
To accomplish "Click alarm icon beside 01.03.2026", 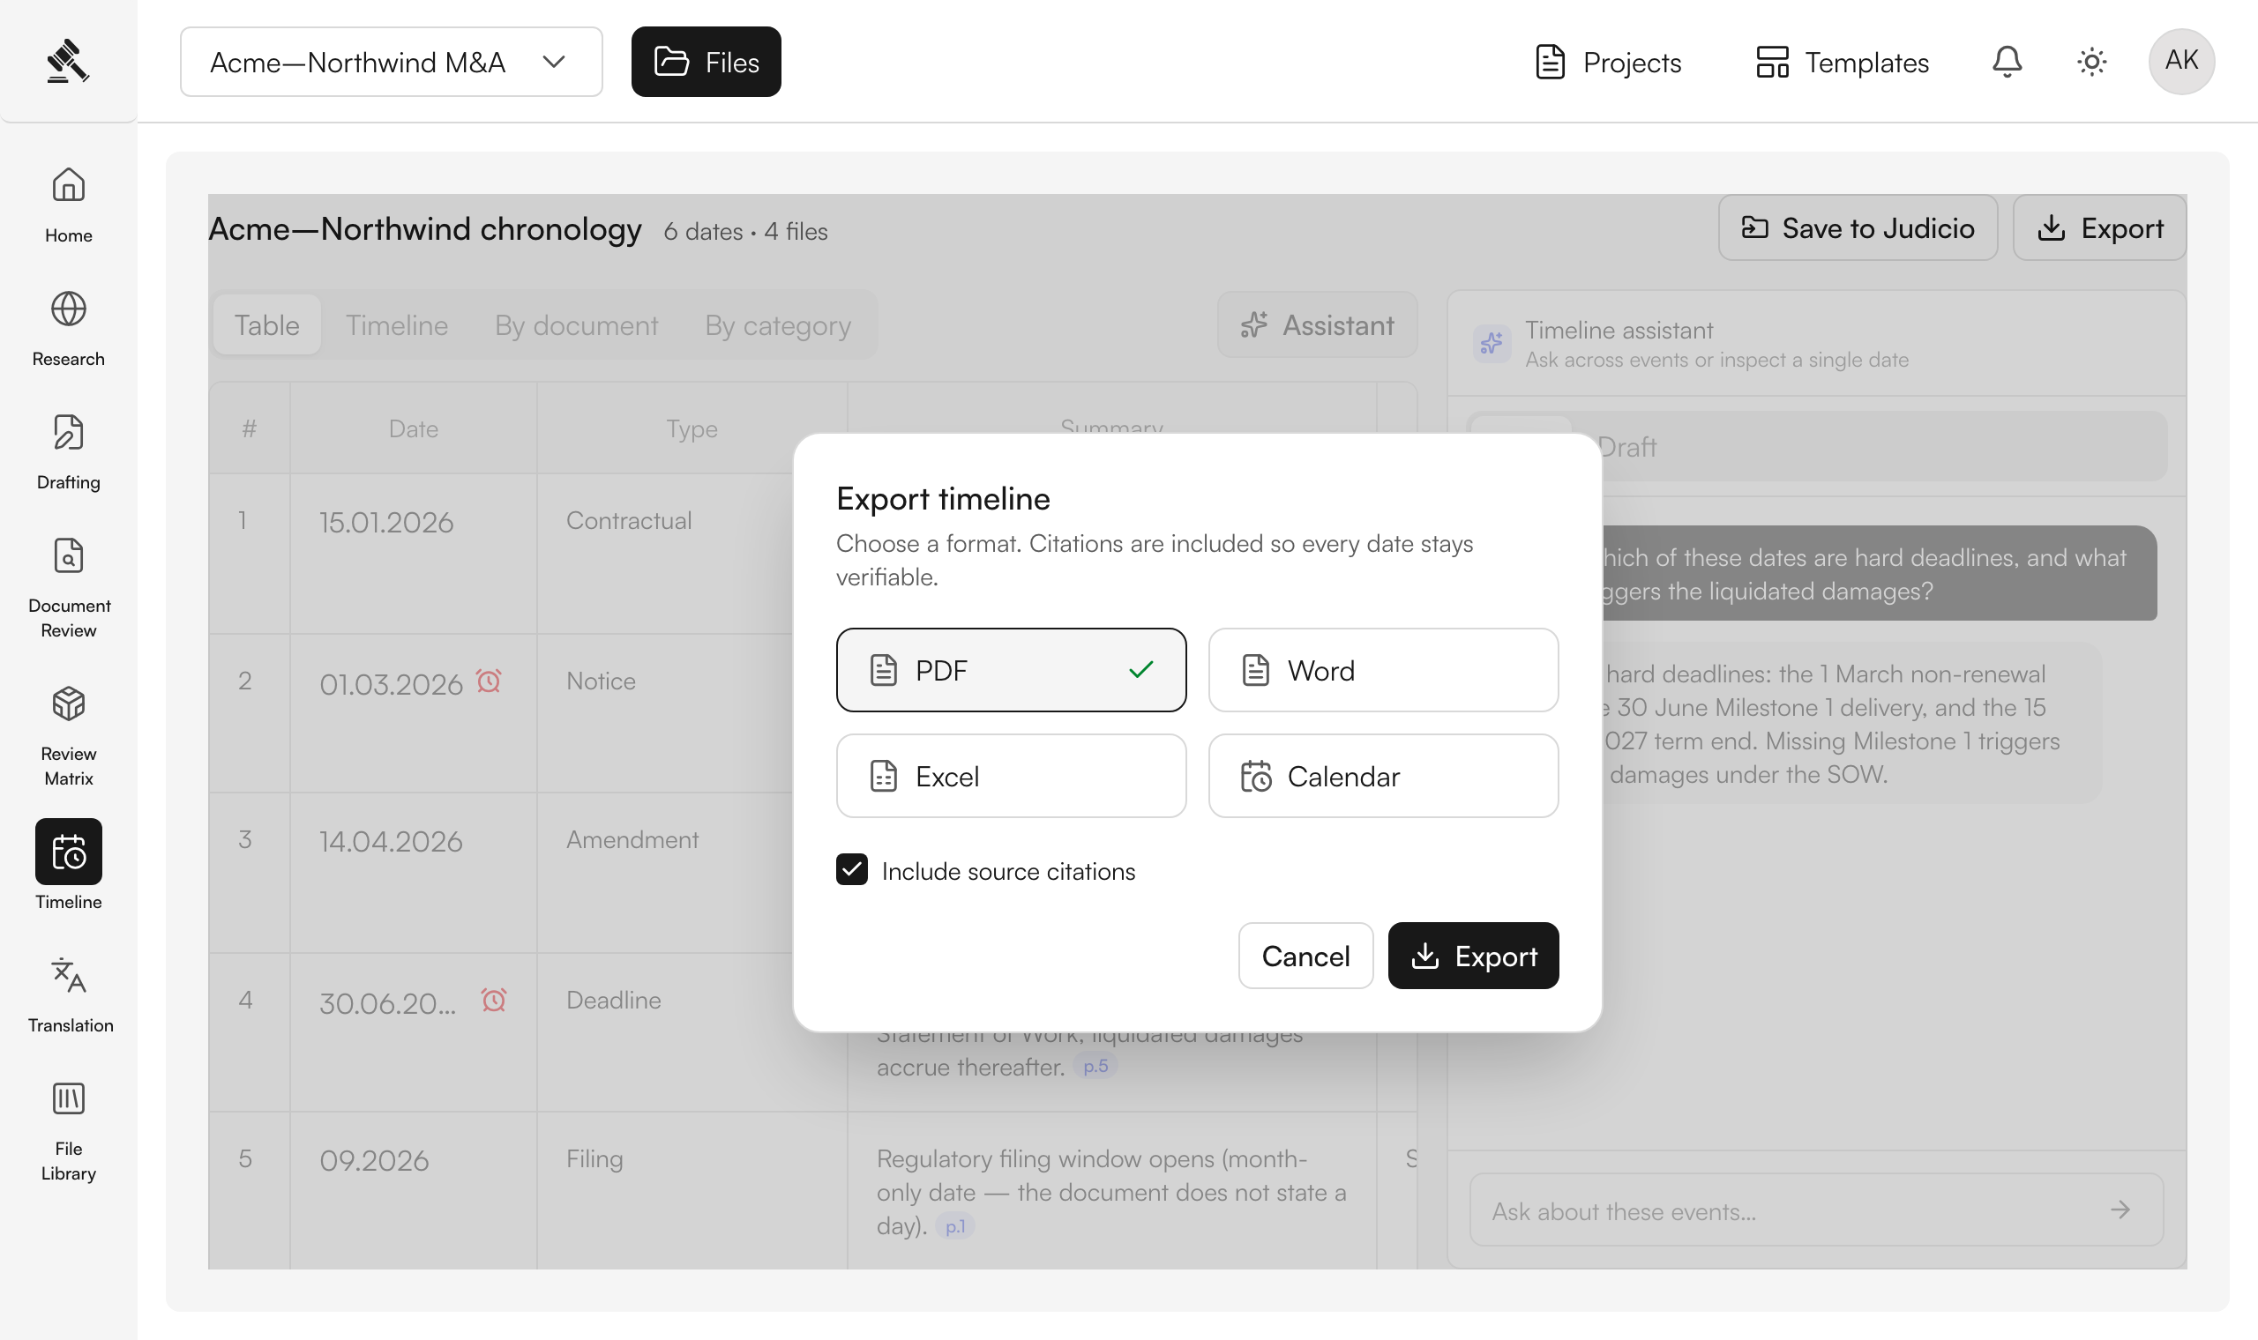I will point(489,681).
